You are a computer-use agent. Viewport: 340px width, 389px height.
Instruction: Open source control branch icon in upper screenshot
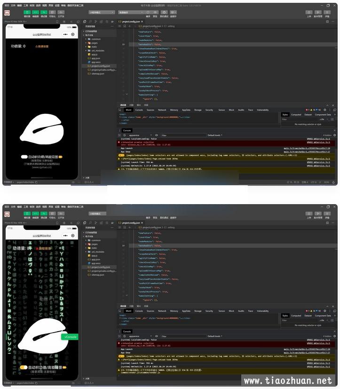click(96, 22)
